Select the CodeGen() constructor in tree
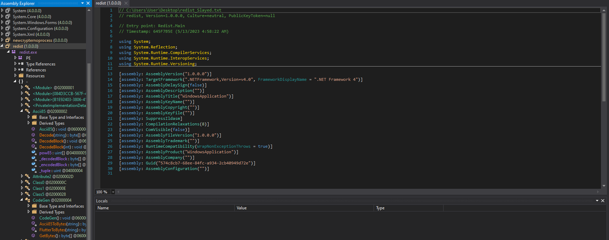The image size is (609, 240). 63,218
